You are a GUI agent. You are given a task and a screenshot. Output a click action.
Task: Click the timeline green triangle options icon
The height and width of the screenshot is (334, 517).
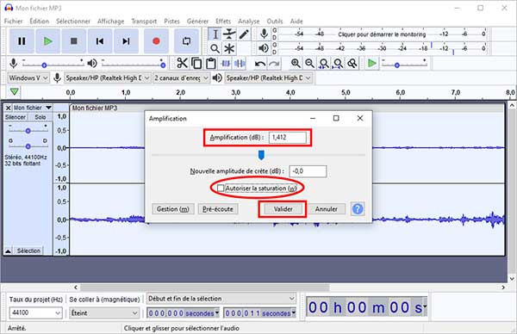tap(14, 92)
